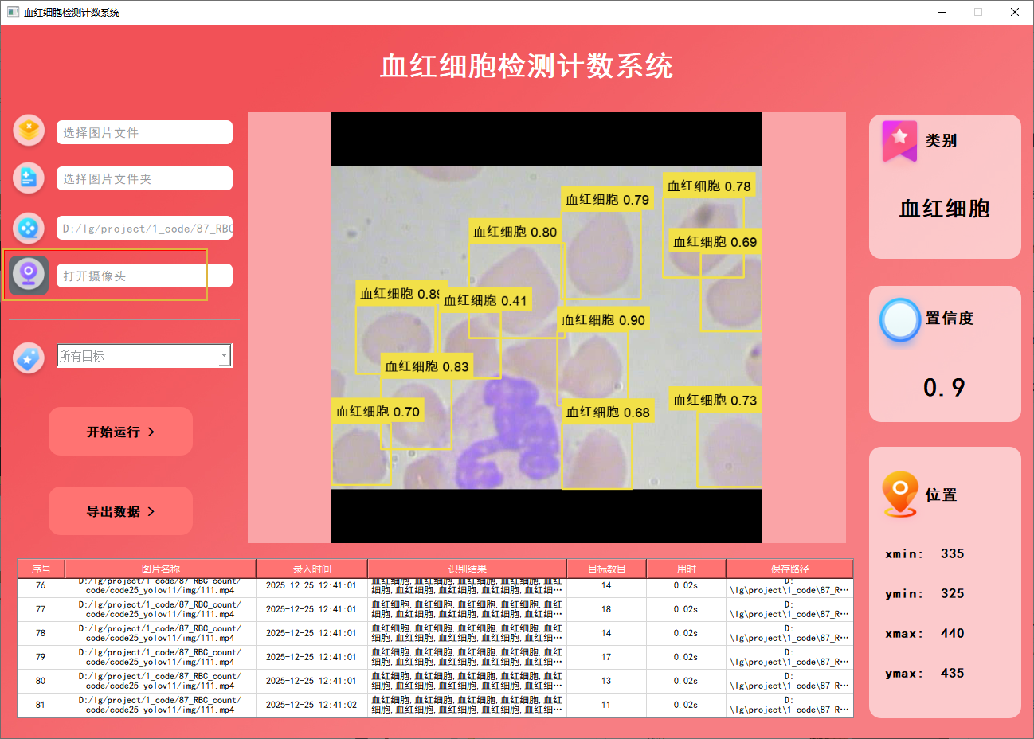
Task: Click the 类别 bookmark star icon
Action: click(899, 140)
